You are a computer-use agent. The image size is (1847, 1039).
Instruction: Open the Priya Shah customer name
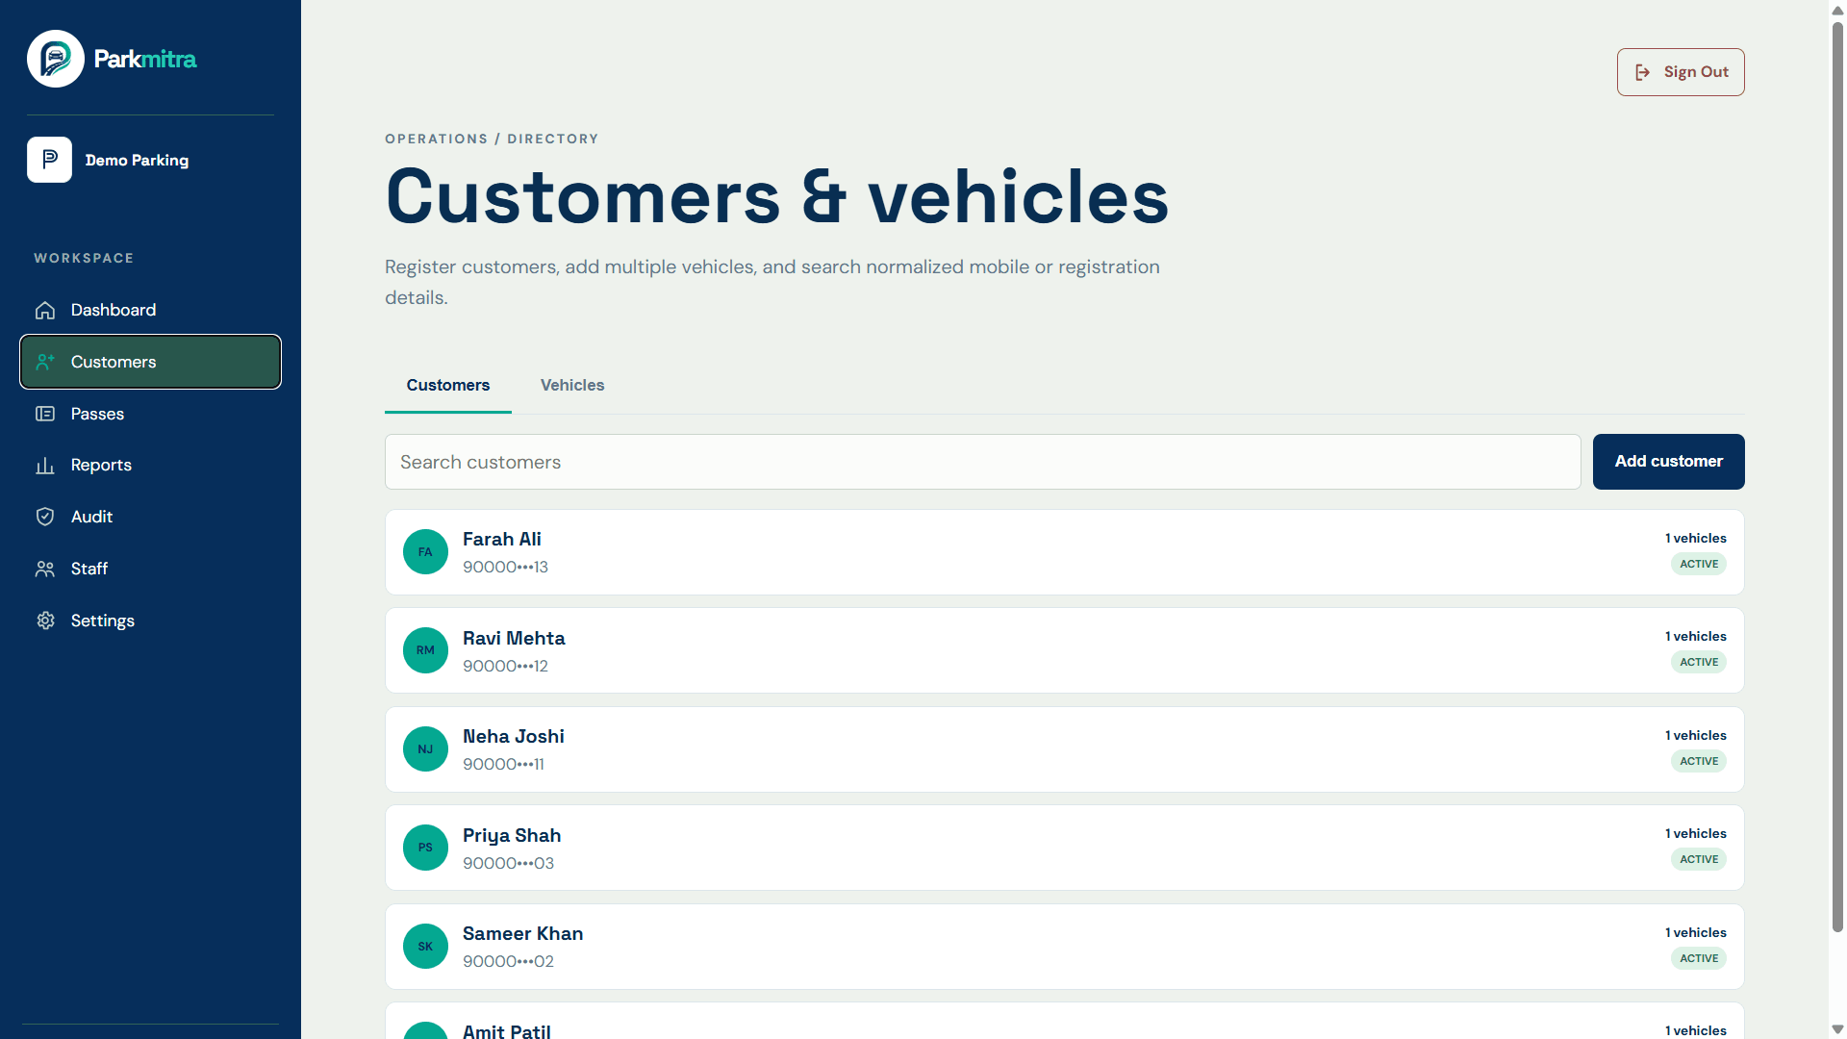pos(512,836)
